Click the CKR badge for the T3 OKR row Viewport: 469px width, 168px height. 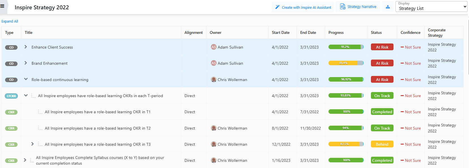11,145
